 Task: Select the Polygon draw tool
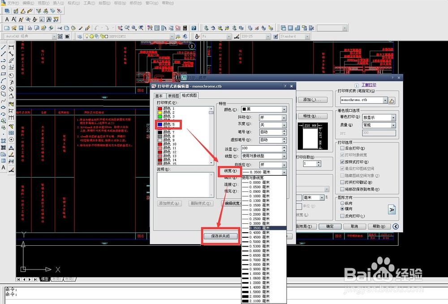tap(4, 67)
